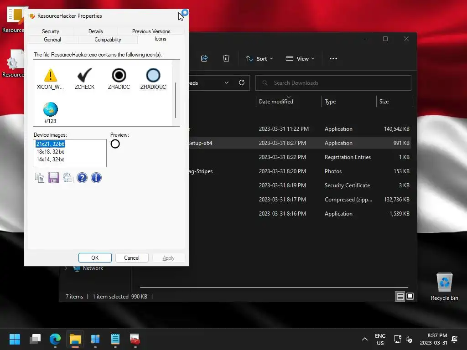The image size is (467, 350).
Task: Click the icon list vertical scrollbar
Action: pos(176,100)
